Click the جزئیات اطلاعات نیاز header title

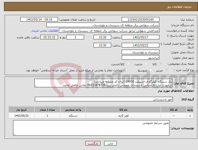point(179,7)
